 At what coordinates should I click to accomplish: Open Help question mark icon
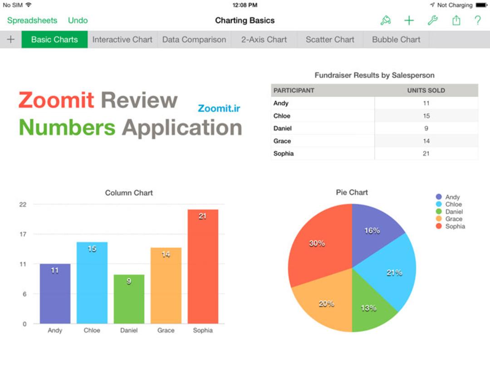pyautogui.click(x=477, y=20)
